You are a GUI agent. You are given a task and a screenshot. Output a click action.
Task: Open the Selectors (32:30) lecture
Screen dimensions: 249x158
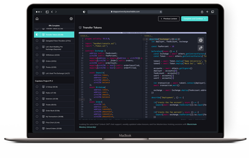click(x=54, y=99)
